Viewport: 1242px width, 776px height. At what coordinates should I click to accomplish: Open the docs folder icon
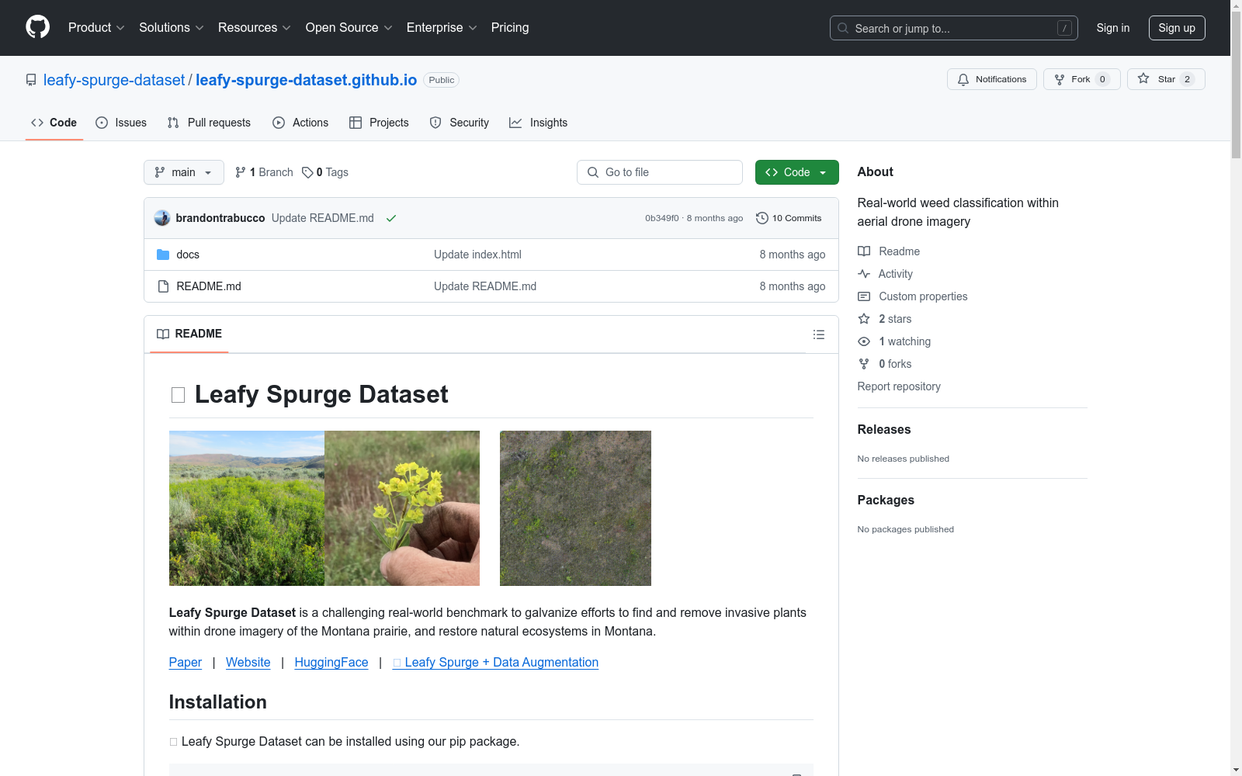163,255
